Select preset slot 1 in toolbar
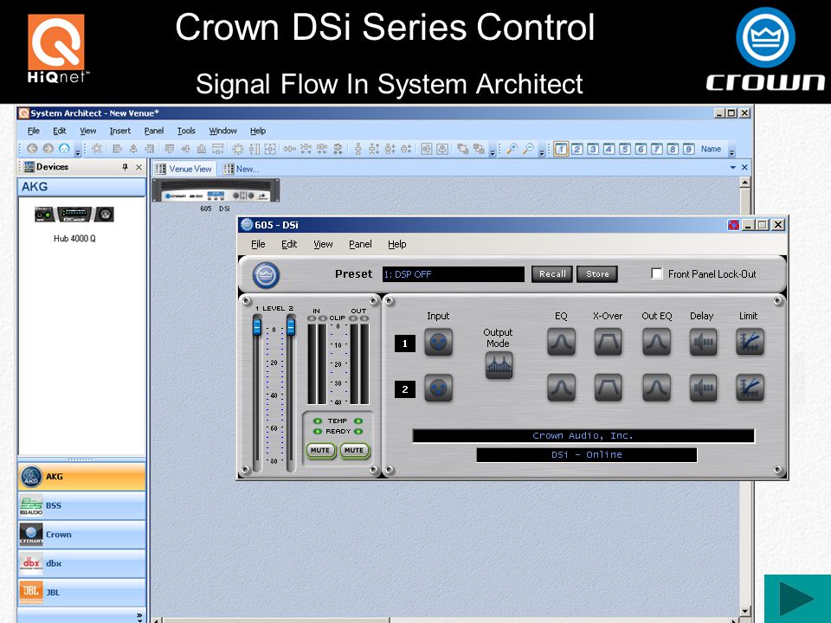Image resolution: width=831 pixels, height=623 pixels. pos(561,149)
